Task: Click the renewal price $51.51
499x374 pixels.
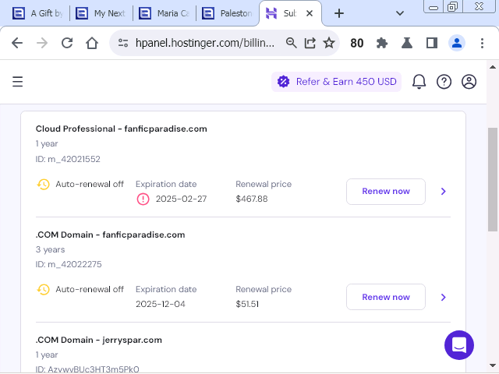Action: coord(247,304)
